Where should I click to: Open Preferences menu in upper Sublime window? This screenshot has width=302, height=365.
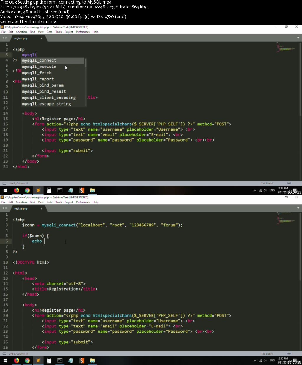[83, 32]
